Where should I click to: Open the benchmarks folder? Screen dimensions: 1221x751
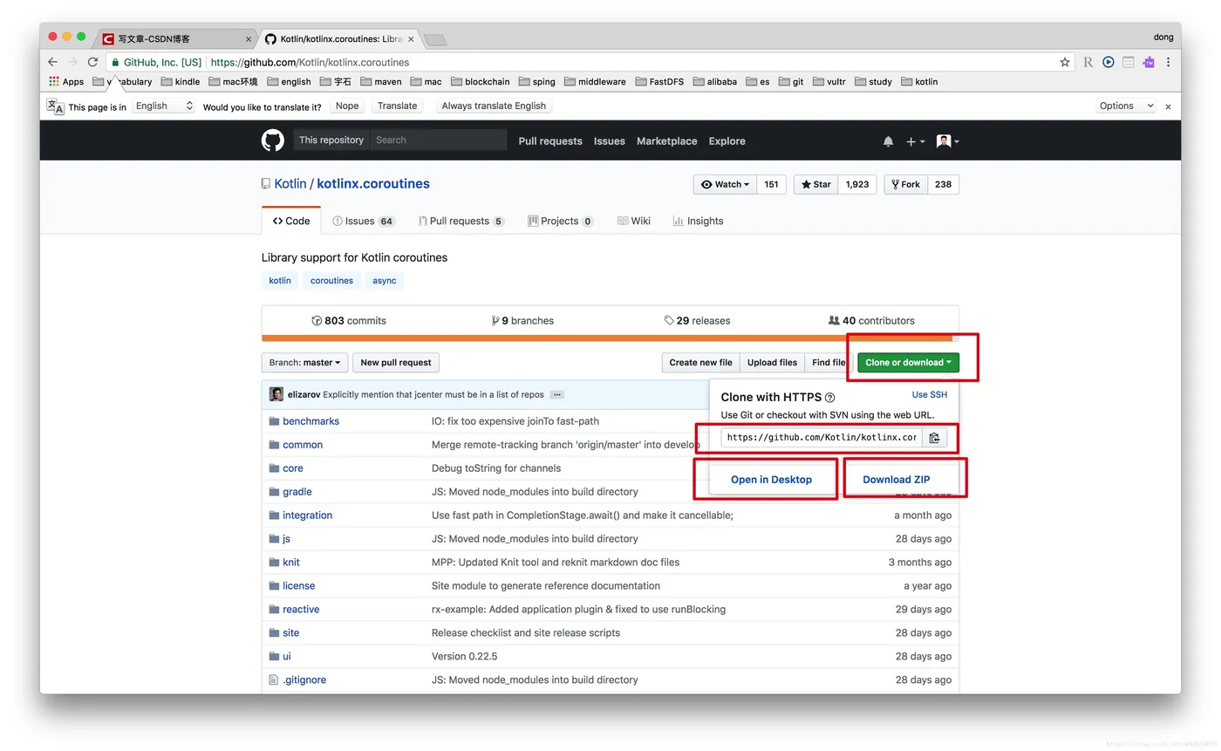coord(311,421)
